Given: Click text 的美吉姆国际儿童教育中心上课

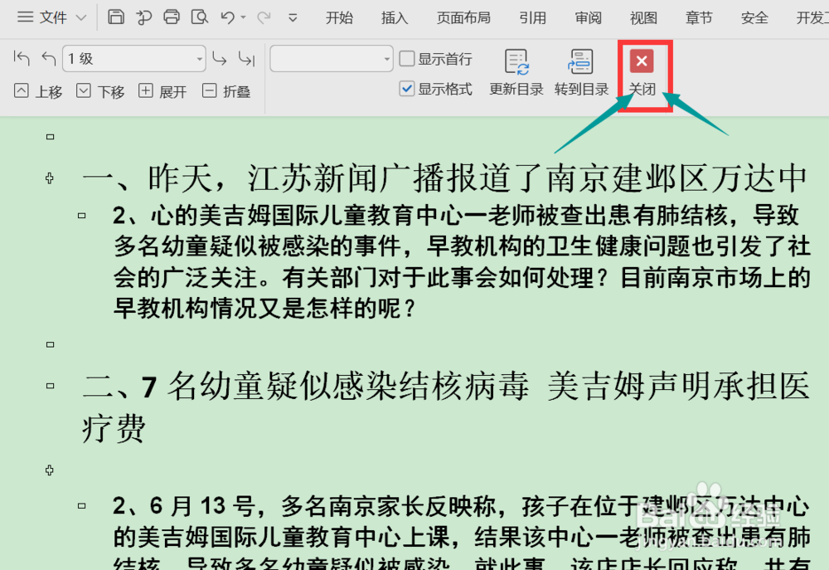Looking at the screenshot, I should [281, 537].
